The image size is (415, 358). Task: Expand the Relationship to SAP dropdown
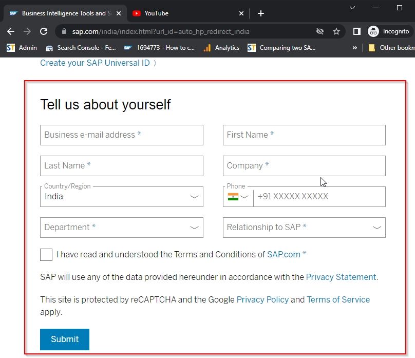tap(304, 228)
